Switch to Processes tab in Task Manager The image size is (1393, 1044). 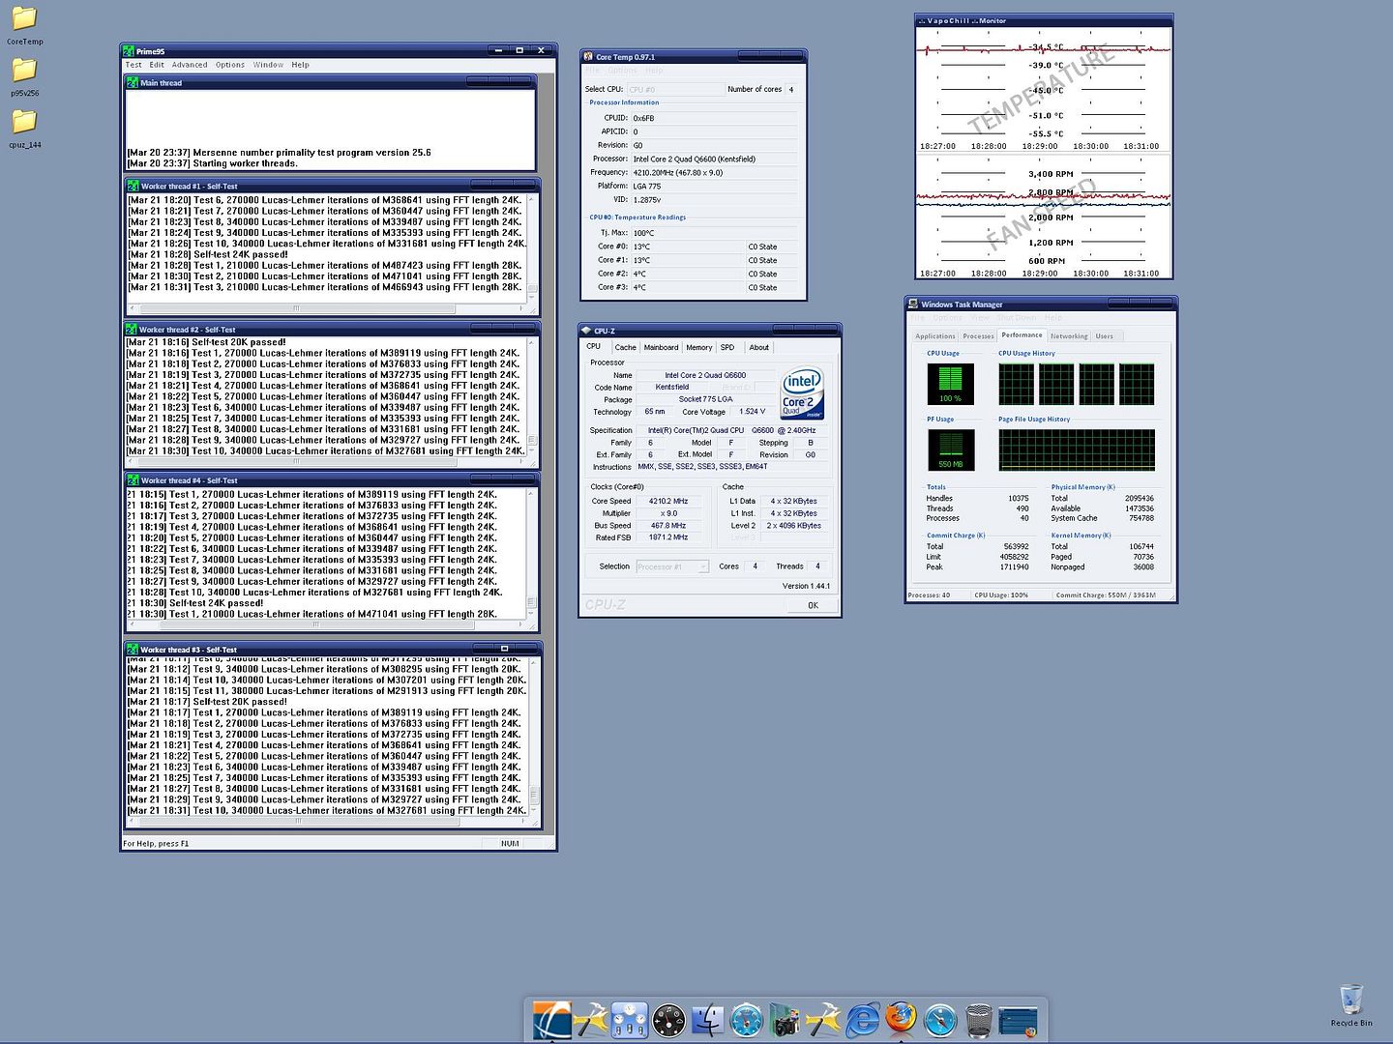pos(978,336)
